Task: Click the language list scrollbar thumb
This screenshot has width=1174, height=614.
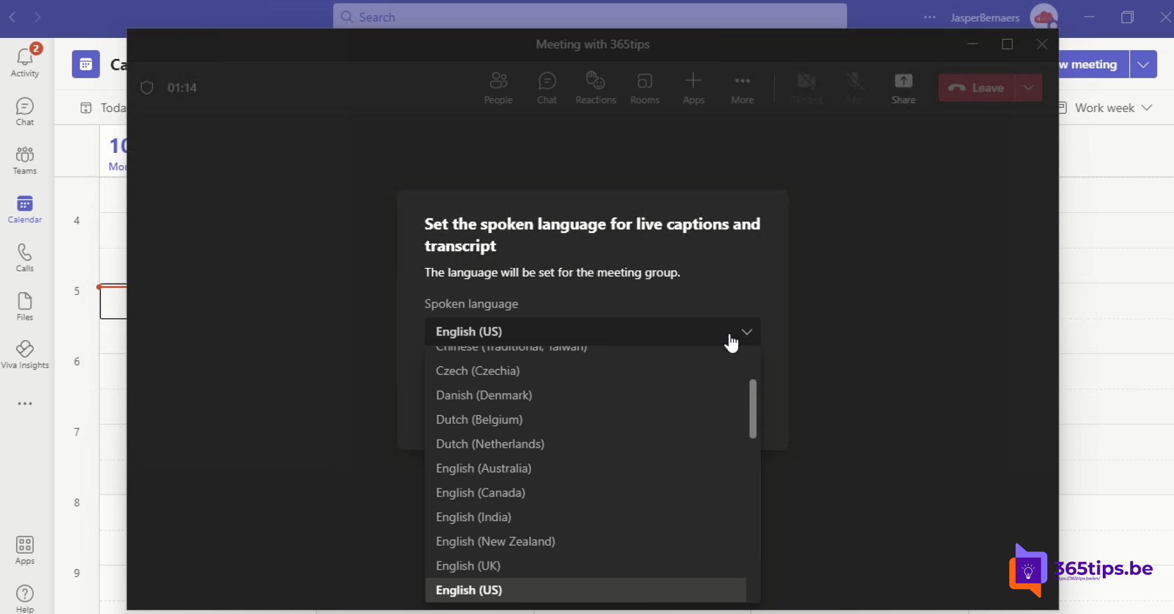Action: coord(753,409)
